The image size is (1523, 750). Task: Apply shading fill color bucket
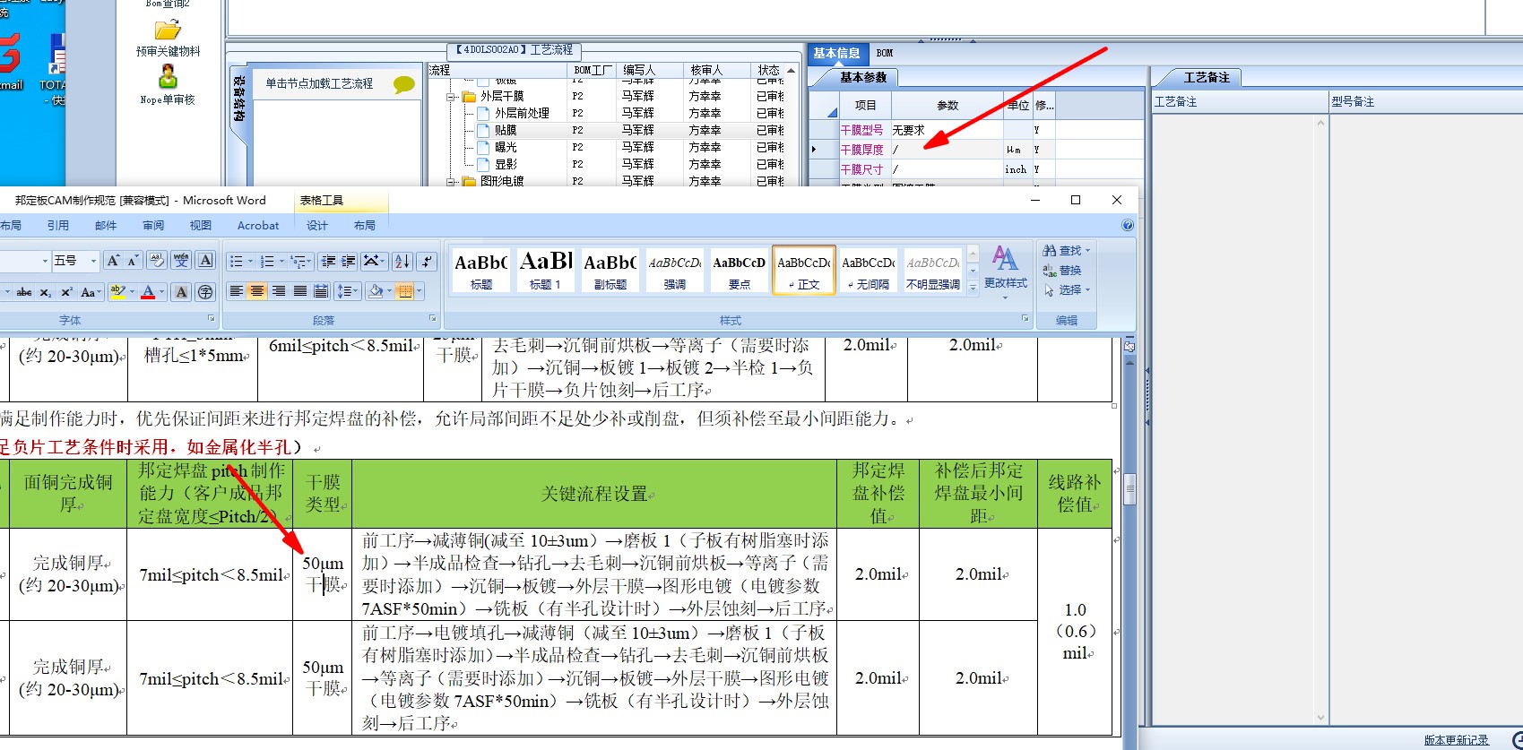[376, 291]
